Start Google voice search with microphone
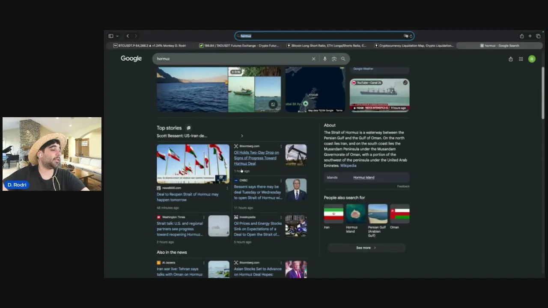This screenshot has height=308, width=548. click(325, 59)
